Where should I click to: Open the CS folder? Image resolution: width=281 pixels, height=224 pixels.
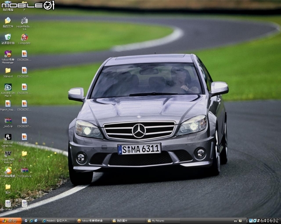[x=25, y=156]
